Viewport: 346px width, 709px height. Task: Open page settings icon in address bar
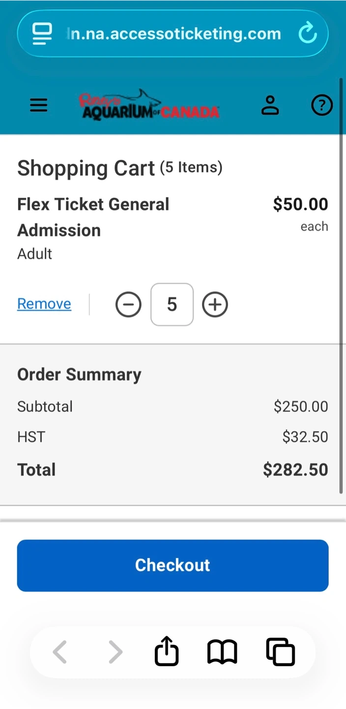click(42, 33)
